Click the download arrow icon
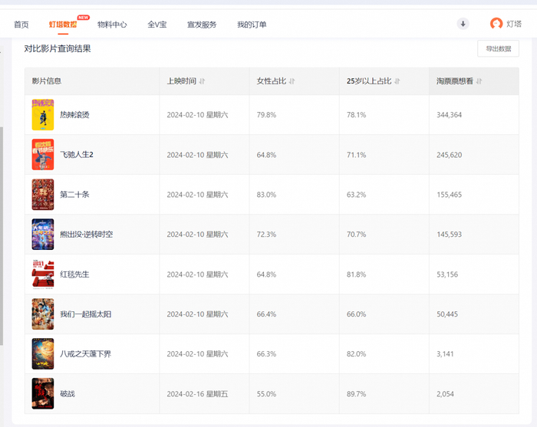This screenshot has height=427, width=537. click(463, 24)
